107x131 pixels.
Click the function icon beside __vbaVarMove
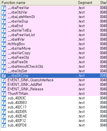click(x=4, y=49)
